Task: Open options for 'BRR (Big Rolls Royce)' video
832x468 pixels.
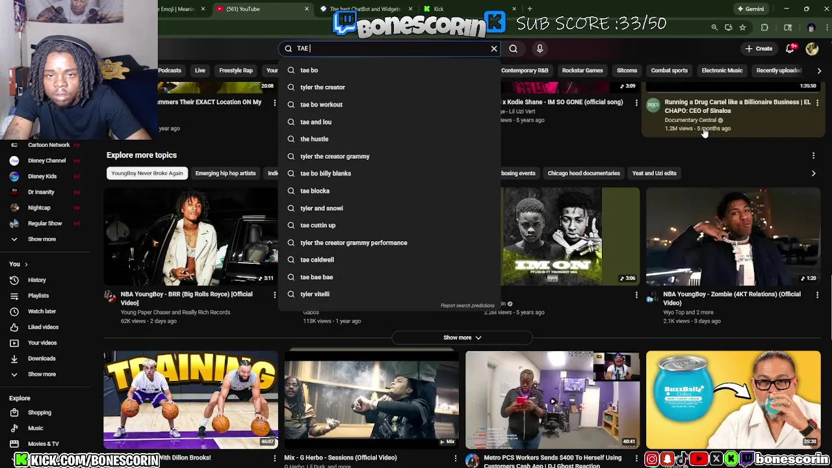Action: [x=274, y=295]
